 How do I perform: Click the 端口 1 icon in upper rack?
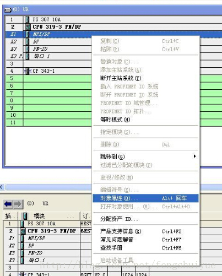[28, 56]
